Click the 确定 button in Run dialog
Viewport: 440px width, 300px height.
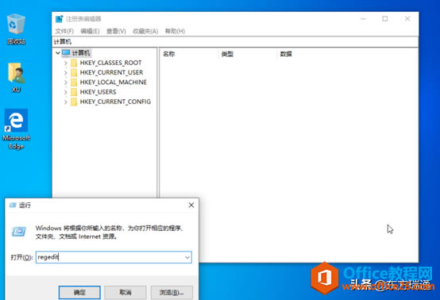79,292
